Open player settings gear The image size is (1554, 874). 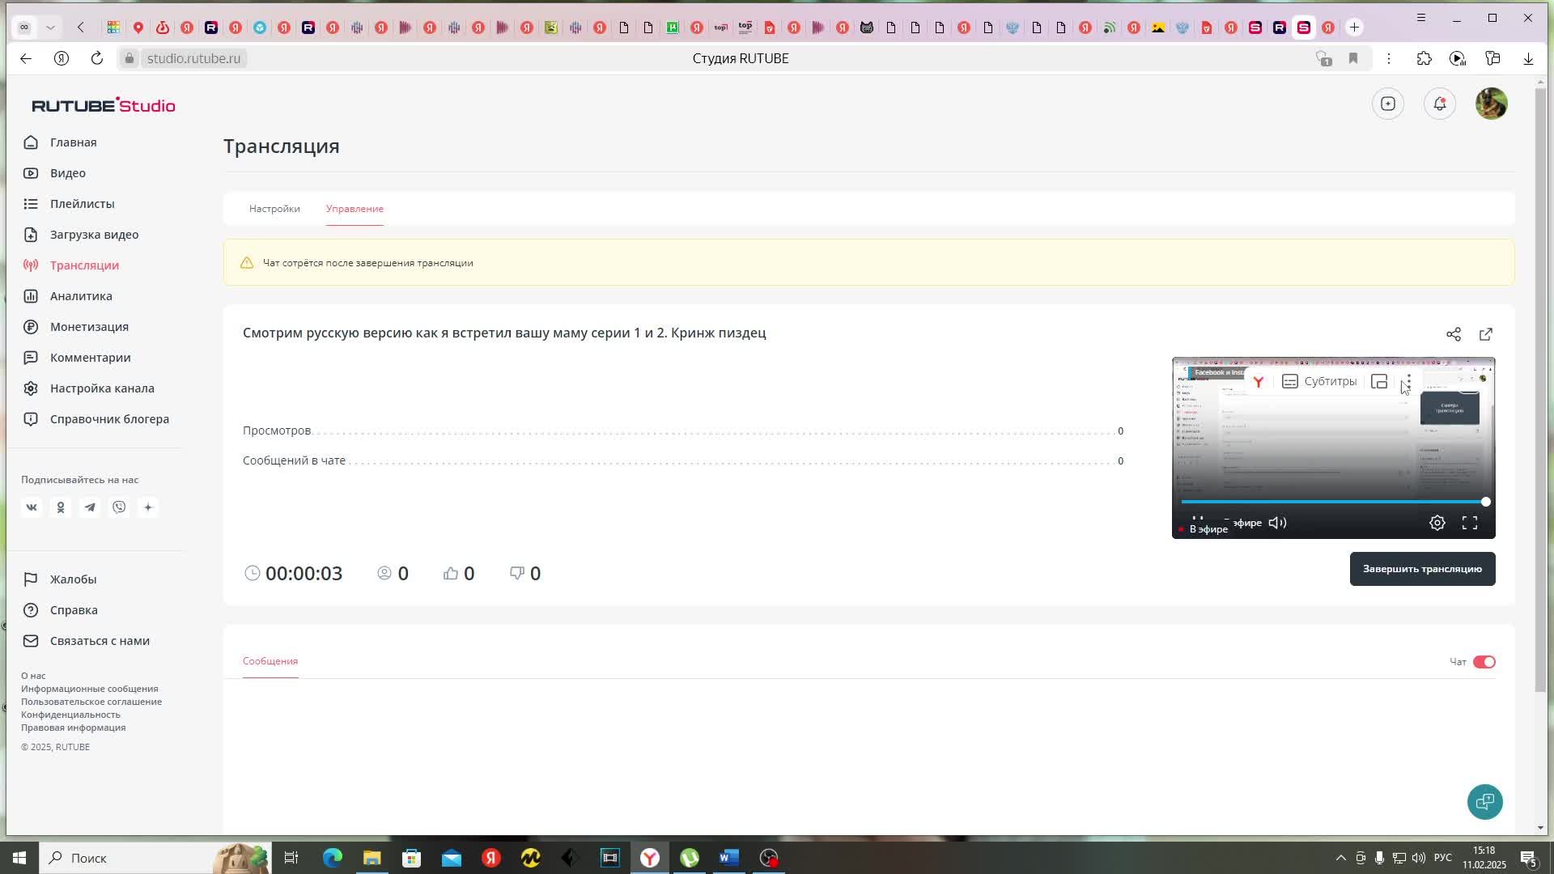[x=1437, y=523]
